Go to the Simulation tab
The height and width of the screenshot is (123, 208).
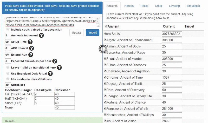pyautogui.click(x=193, y=6)
